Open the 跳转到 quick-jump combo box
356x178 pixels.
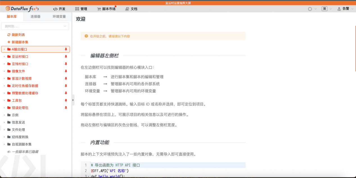click(35, 26)
